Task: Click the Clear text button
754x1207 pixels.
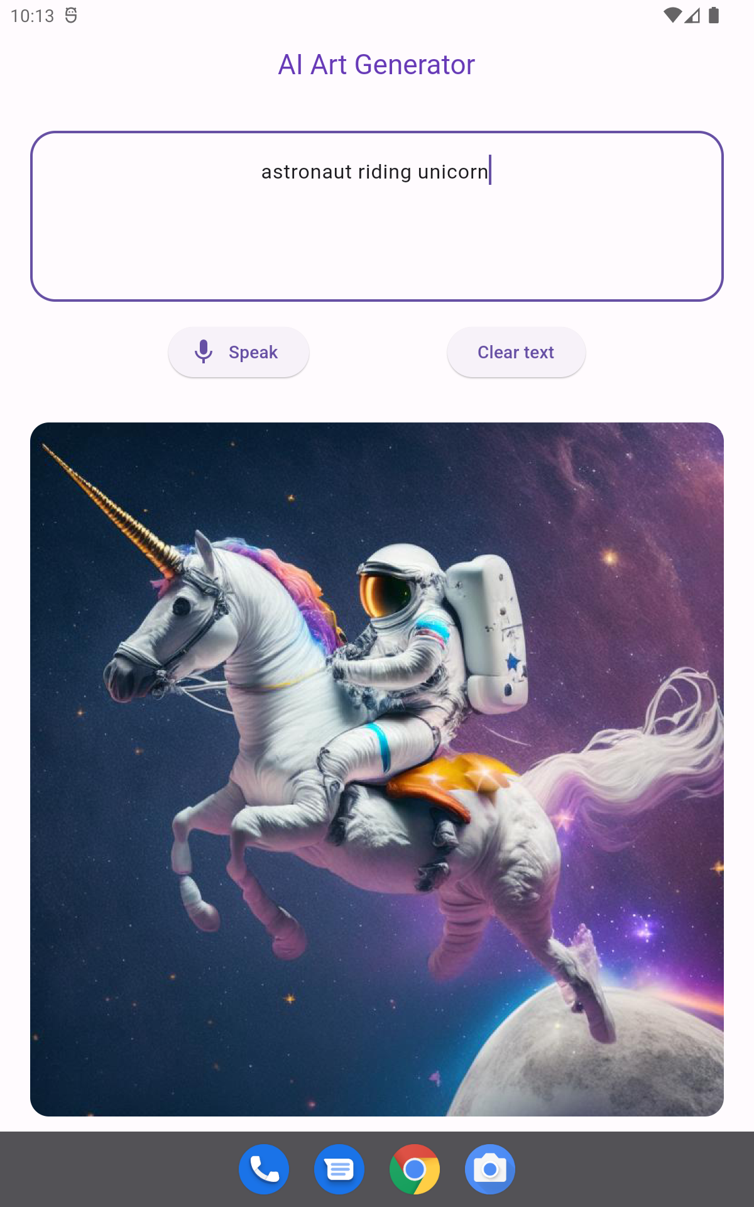Action: click(516, 352)
